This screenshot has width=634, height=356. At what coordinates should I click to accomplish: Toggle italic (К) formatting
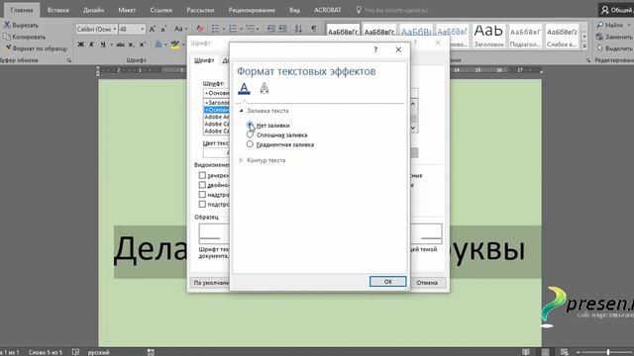(x=92, y=44)
